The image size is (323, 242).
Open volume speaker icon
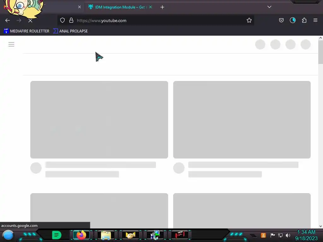click(288, 235)
